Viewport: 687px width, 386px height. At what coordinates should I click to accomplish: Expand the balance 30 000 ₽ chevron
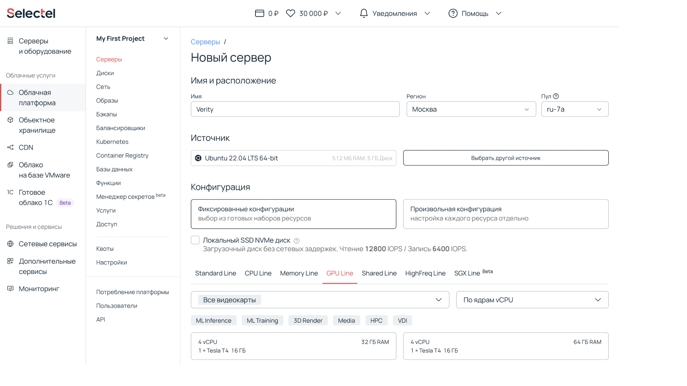338,13
